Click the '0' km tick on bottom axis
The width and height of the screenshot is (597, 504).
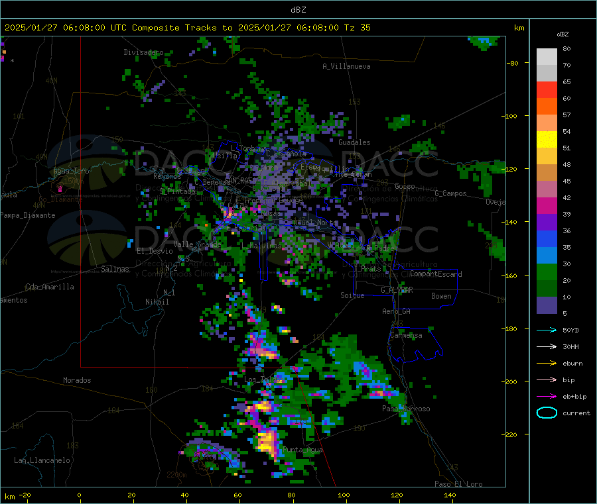(x=79, y=495)
